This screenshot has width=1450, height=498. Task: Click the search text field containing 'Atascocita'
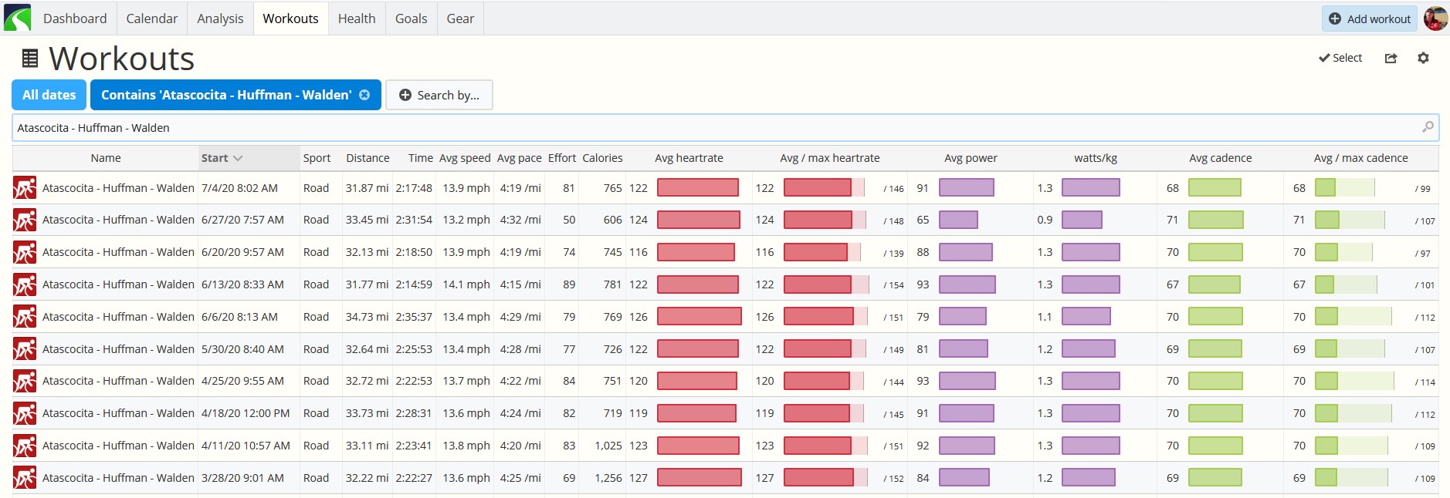pyautogui.click(x=725, y=127)
